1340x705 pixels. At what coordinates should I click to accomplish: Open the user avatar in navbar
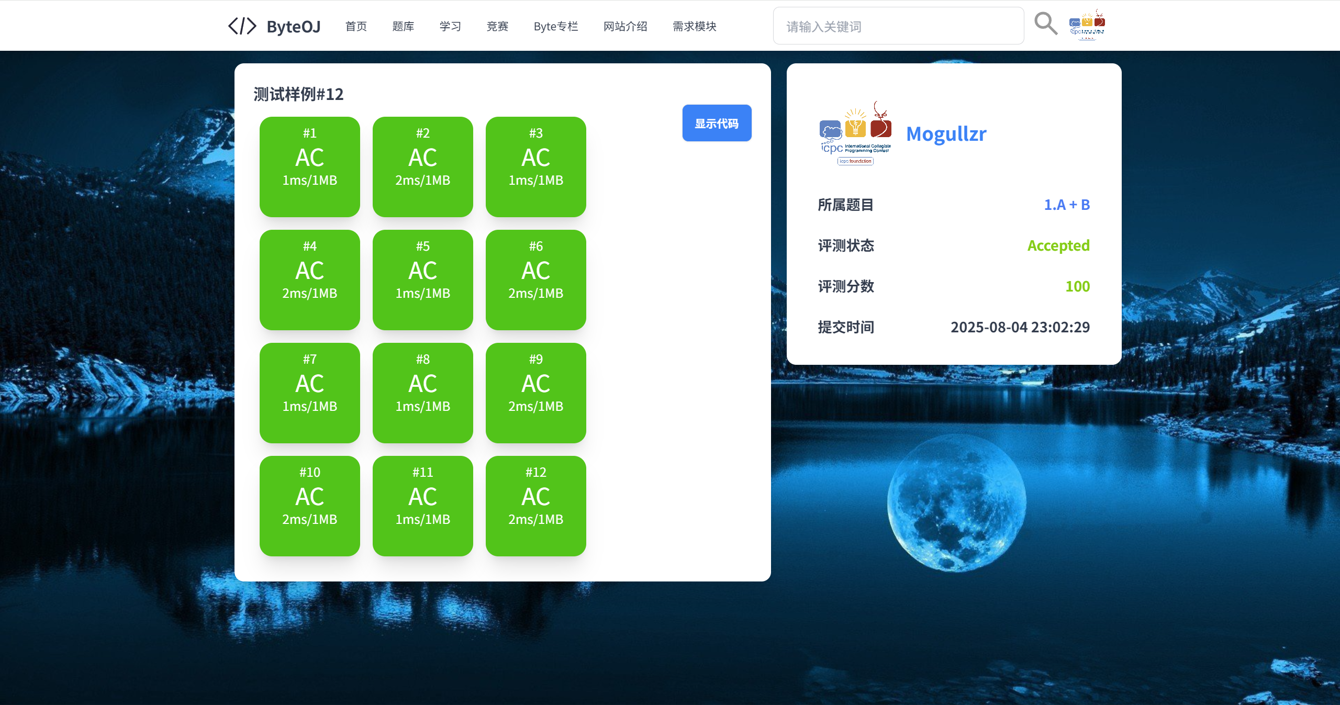pos(1087,25)
